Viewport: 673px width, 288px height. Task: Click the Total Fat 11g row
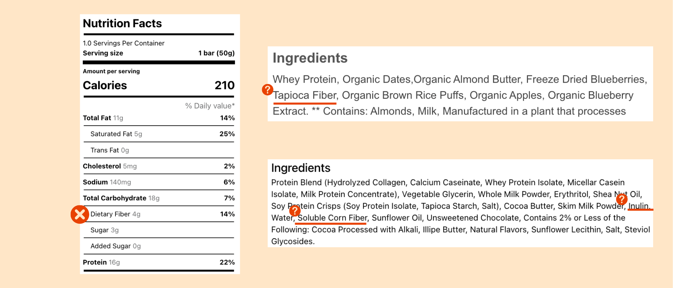point(159,118)
